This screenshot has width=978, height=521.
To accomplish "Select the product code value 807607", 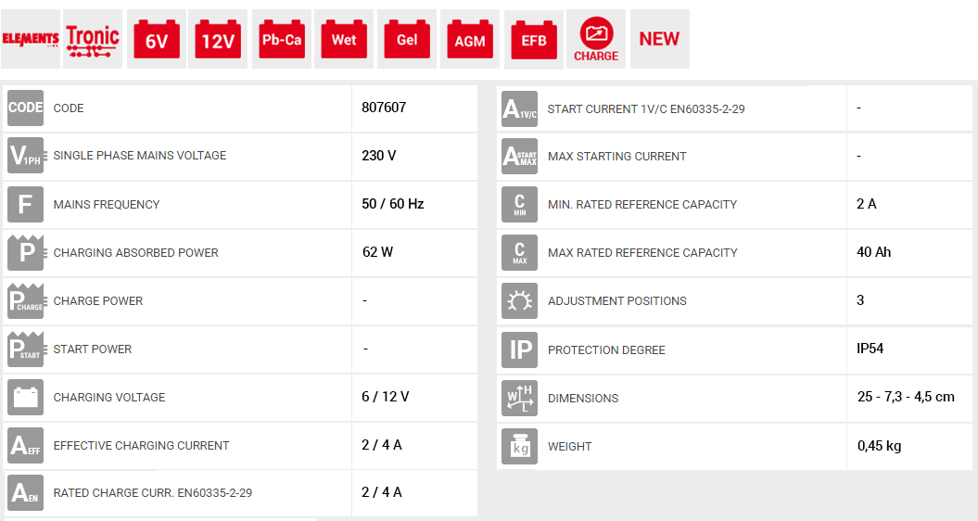I will coord(384,108).
